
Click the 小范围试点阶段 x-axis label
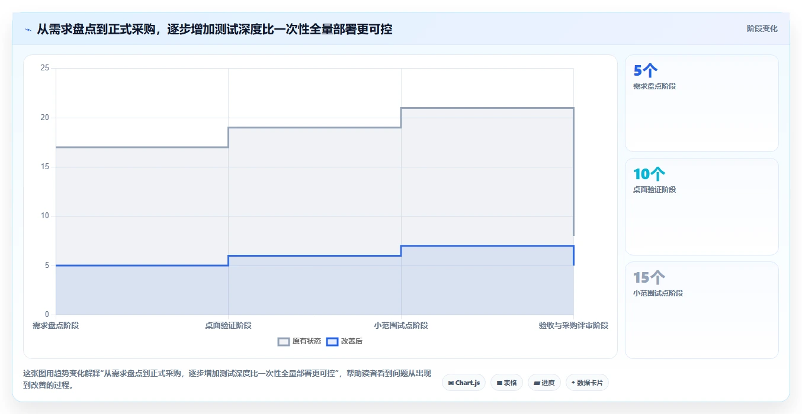pyautogui.click(x=401, y=325)
